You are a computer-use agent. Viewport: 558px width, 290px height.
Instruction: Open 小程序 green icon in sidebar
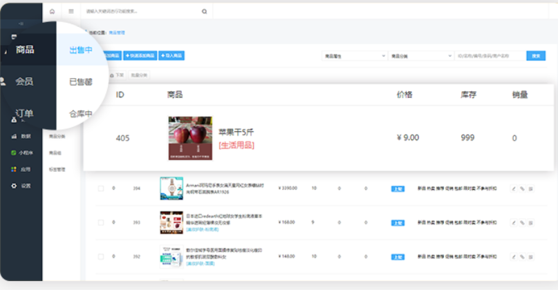coord(15,153)
